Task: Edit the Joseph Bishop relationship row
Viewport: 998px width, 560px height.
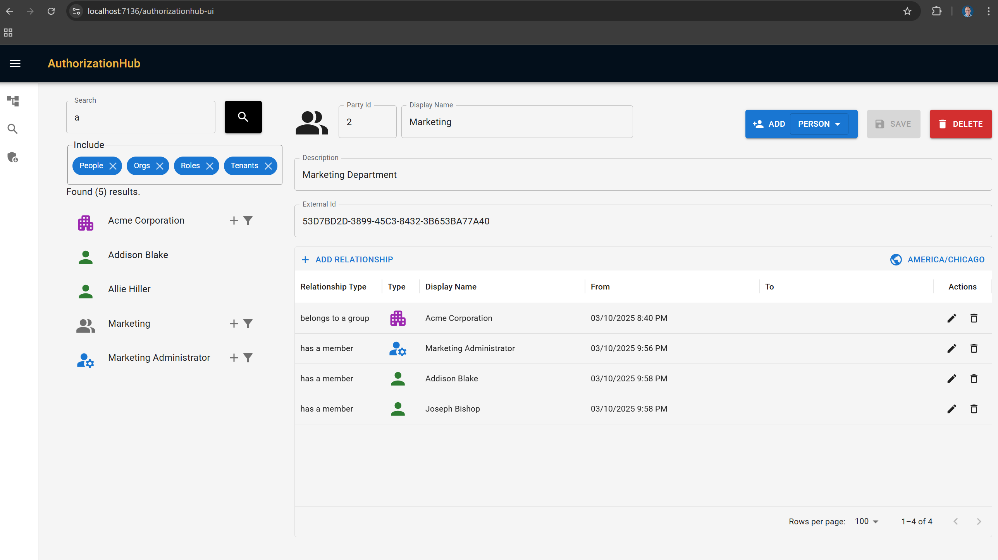Action: [952, 409]
